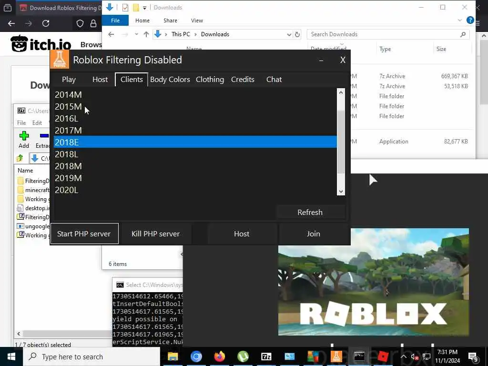Click the New folder icon in Explorer title bar
488x366 pixels.
[x=136, y=8]
